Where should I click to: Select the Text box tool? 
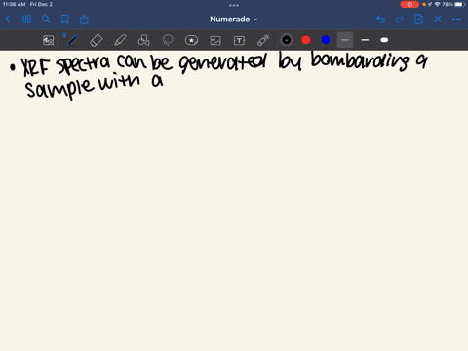(x=239, y=40)
